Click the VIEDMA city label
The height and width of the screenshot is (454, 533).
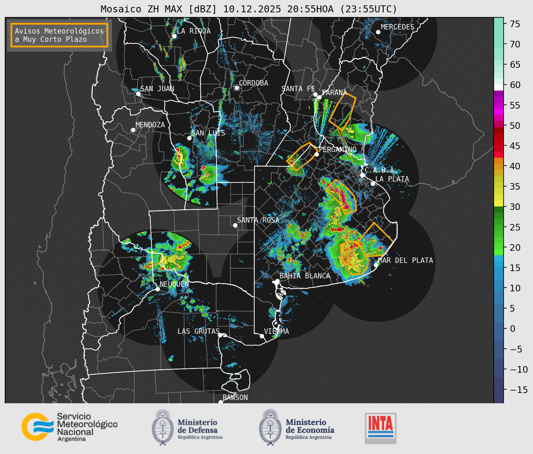coord(276,331)
